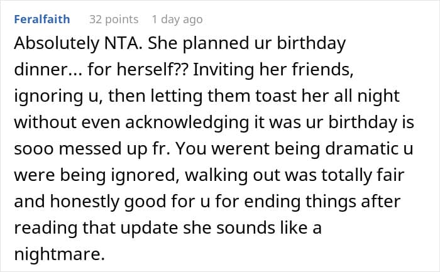The image size is (440, 272).
Task: Click the 32 points score
Action: (105, 19)
